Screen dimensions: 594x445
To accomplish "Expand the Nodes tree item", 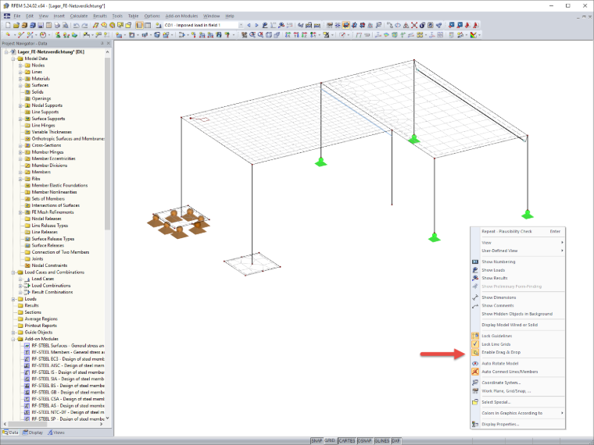I will tap(20, 65).
